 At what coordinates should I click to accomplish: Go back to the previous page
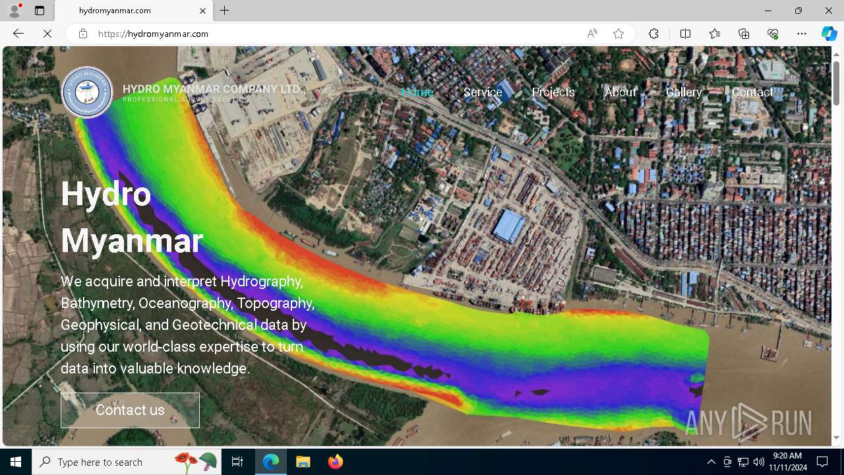pos(18,34)
